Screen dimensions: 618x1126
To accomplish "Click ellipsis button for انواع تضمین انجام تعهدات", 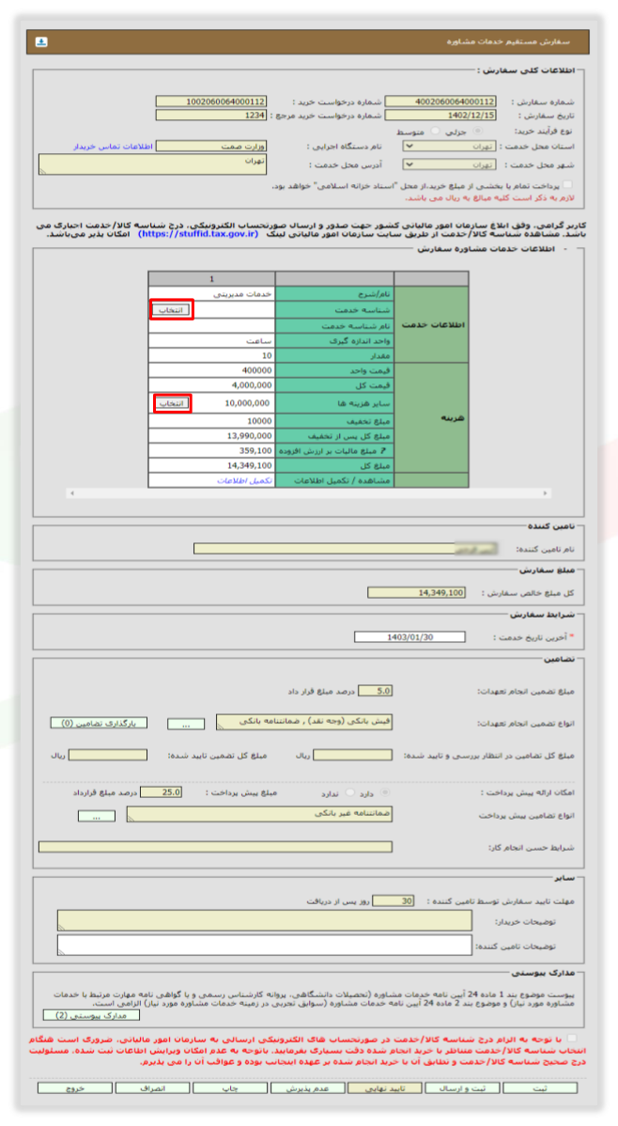I will (186, 725).
